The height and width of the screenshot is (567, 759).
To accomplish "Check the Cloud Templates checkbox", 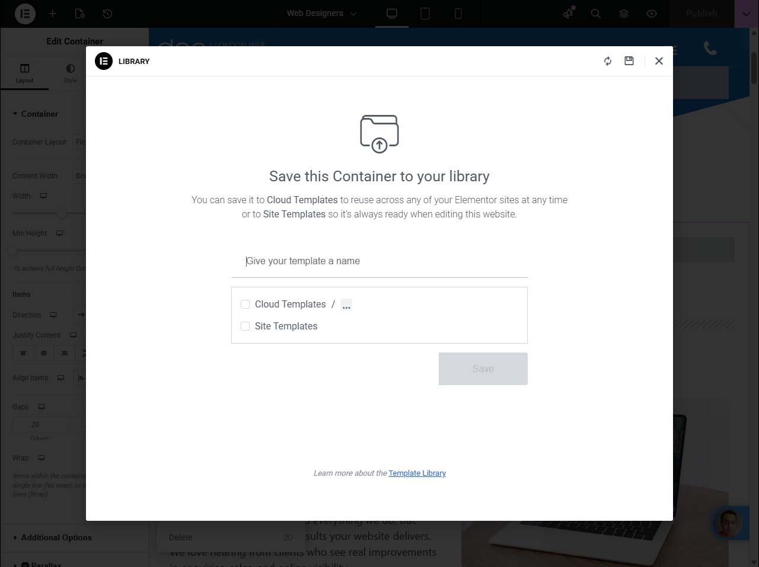I will tap(245, 305).
